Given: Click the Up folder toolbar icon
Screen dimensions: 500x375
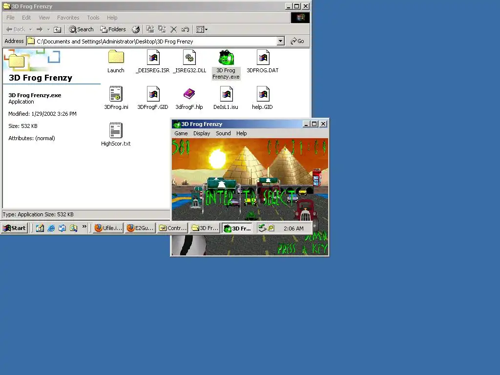Looking at the screenshot, I should 58,29.
